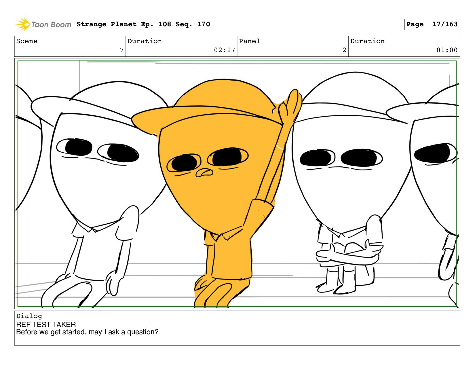475x367 pixels.
Task: Select the Duration label above "01:00"
Action: click(x=367, y=41)
